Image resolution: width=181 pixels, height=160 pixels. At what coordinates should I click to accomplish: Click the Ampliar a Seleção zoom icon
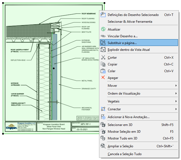click(x=103, y=146)
